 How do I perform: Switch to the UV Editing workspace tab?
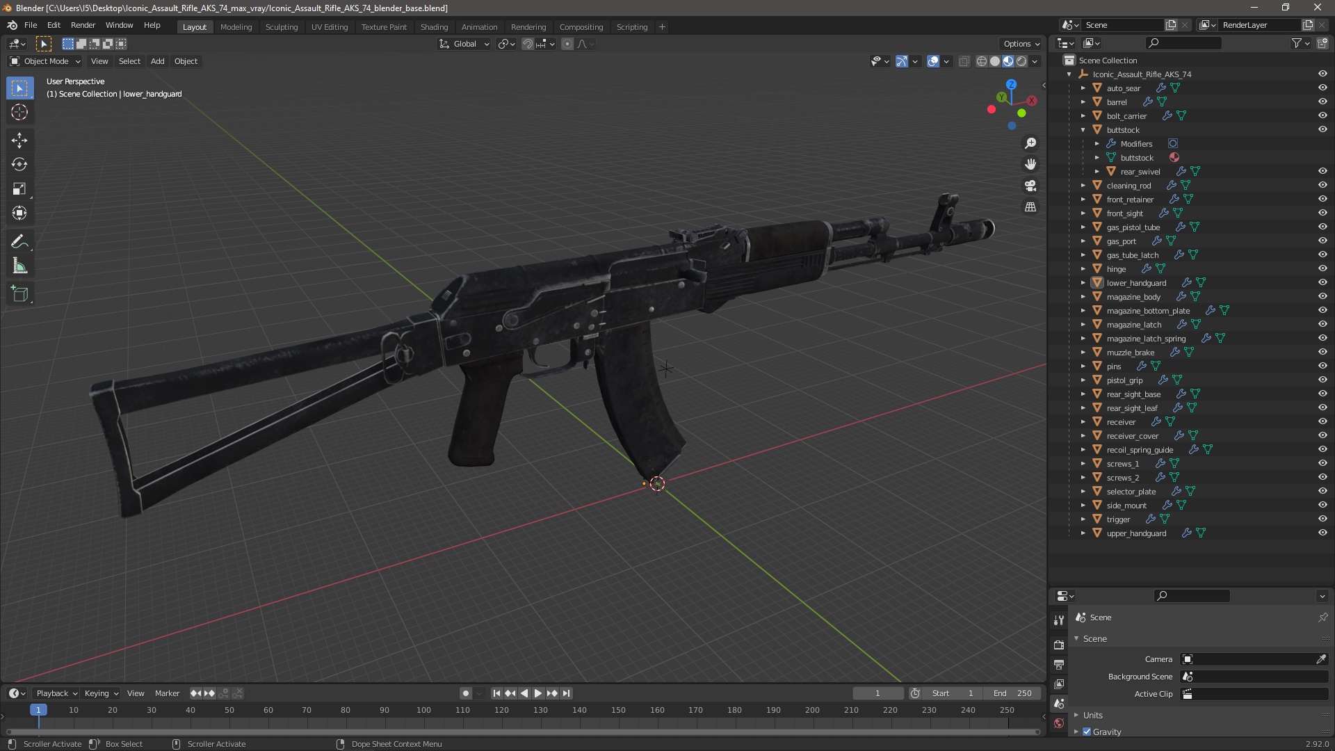330,26
